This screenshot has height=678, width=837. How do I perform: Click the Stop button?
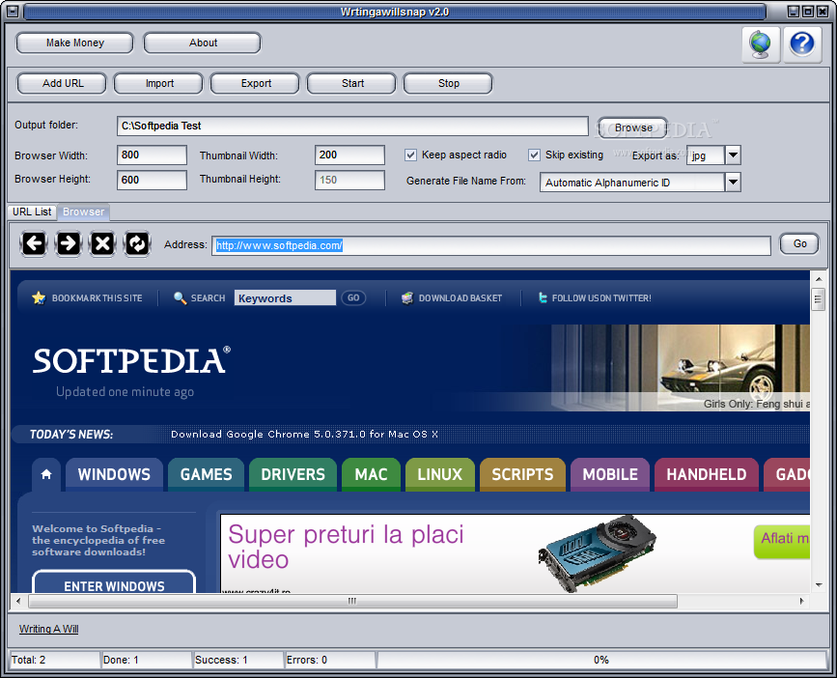[448, 83]
